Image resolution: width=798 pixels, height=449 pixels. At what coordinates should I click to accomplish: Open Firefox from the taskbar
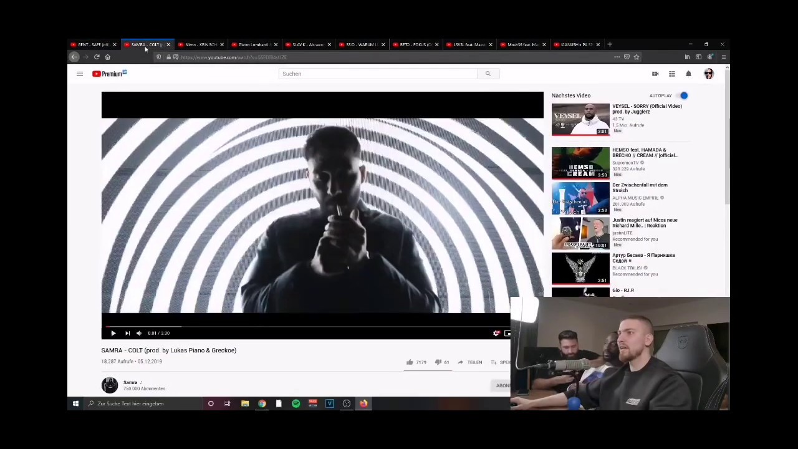point(363,403)
